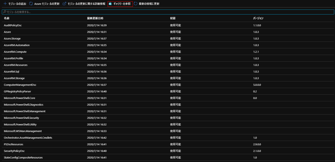
Task: Click the plus icon for adding a module
Action: pos(5,4)
